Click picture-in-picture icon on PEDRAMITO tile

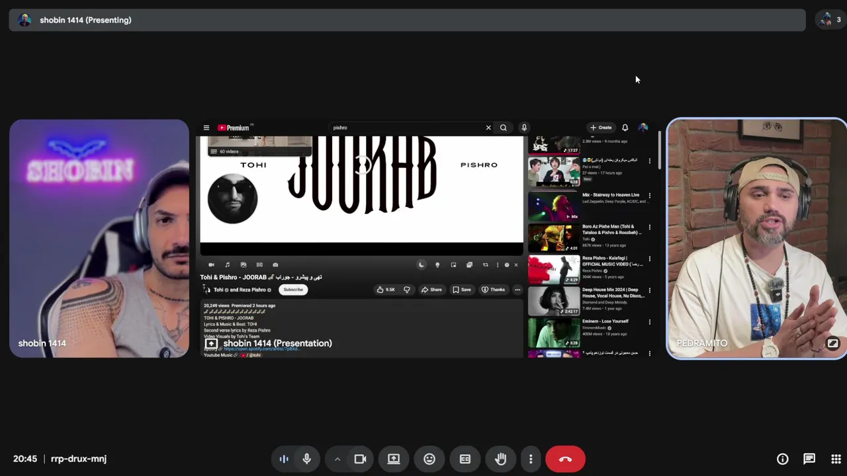[x=832, y=343]
